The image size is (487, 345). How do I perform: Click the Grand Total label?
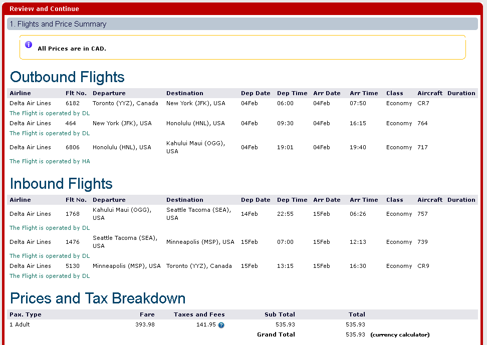point(276,334)
